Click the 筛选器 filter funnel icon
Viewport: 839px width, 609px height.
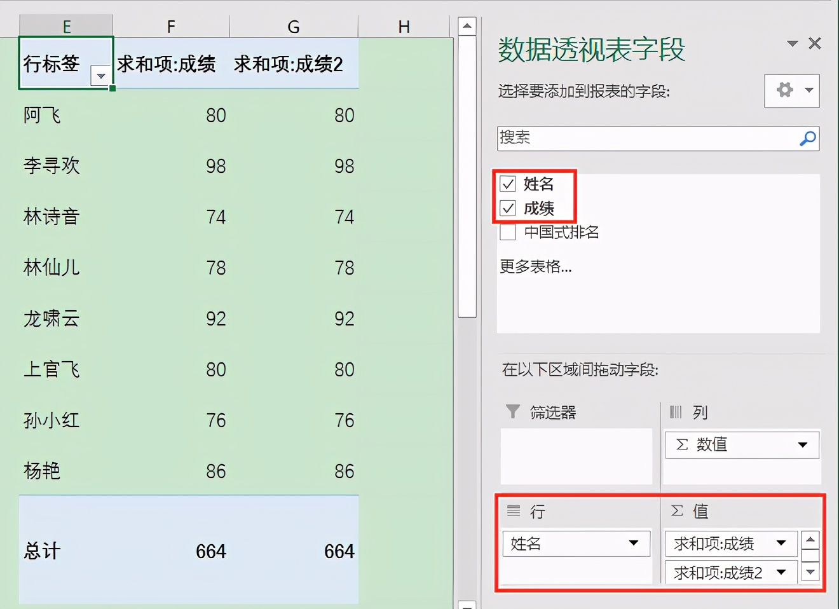512,412
